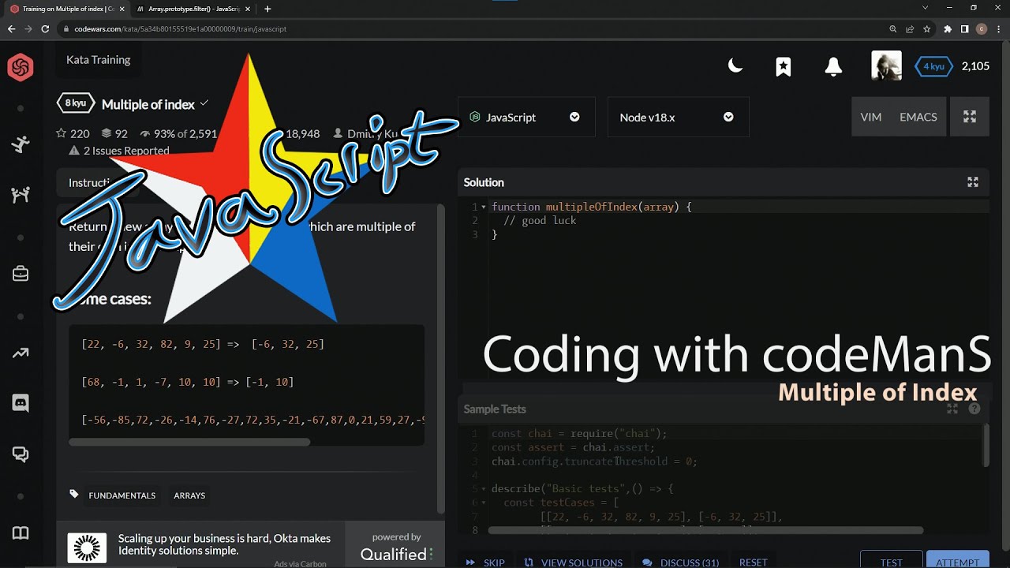Open the Leaderboards trending-arrow icon
The image size is (1010, 568).
(x=21, y=353)
